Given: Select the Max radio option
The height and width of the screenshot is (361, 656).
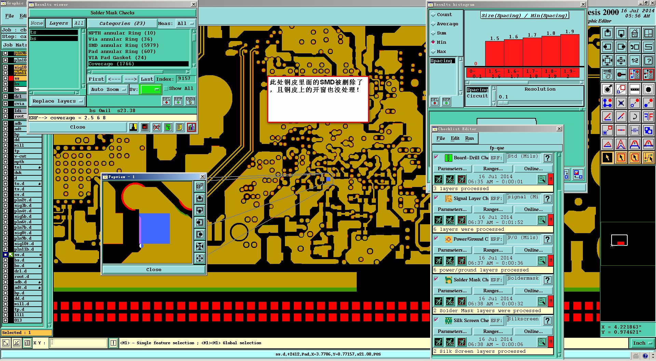Looking at the screenshot, I should coord(433,52).
